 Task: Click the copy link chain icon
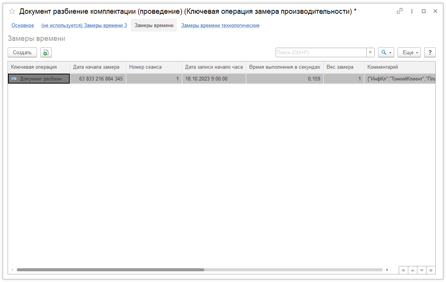click(399, 11)
